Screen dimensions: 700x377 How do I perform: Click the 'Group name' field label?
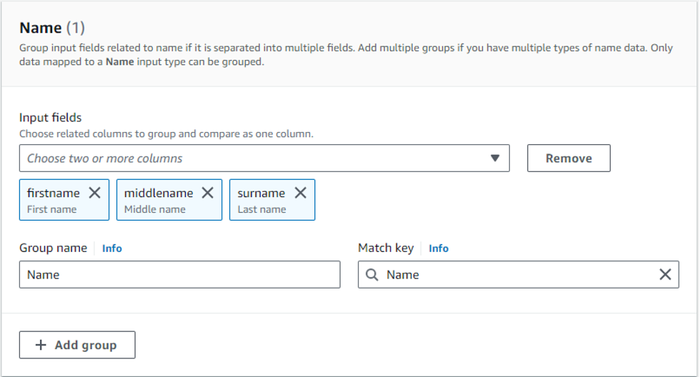53,248
